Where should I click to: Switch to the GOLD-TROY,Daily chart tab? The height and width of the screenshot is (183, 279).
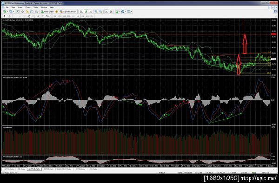click(64, 169)
